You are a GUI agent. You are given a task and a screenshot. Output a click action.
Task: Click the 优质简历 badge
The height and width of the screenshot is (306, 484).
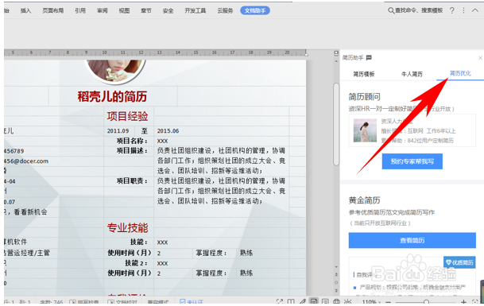459,262
